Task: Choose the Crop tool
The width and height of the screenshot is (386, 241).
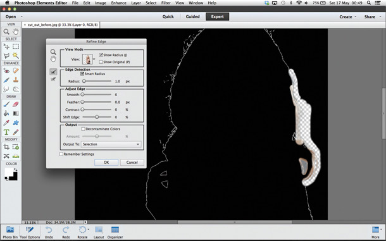Action: [6, 147]
